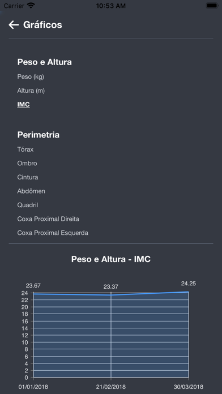Screen dimensions: 222x394
Task: Choose Cintura from the Perimetria list
Action: click(28, 177)
